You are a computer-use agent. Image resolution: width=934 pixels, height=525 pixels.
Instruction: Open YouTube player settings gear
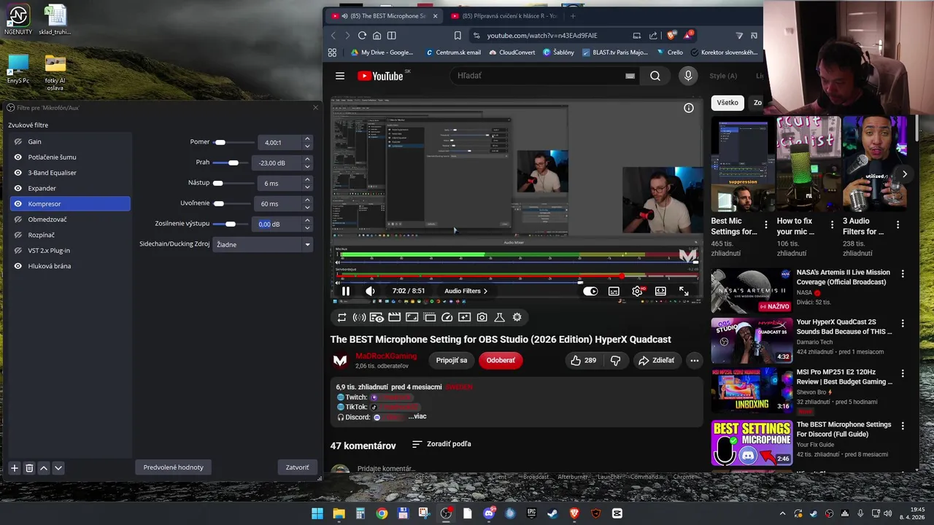click(638, 291)
